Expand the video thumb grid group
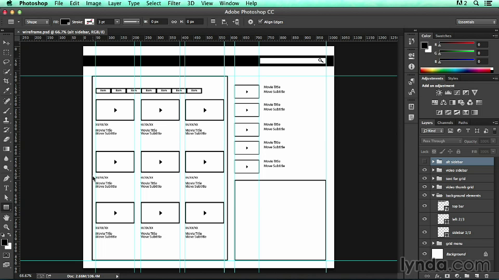 [x=433, y=187]
